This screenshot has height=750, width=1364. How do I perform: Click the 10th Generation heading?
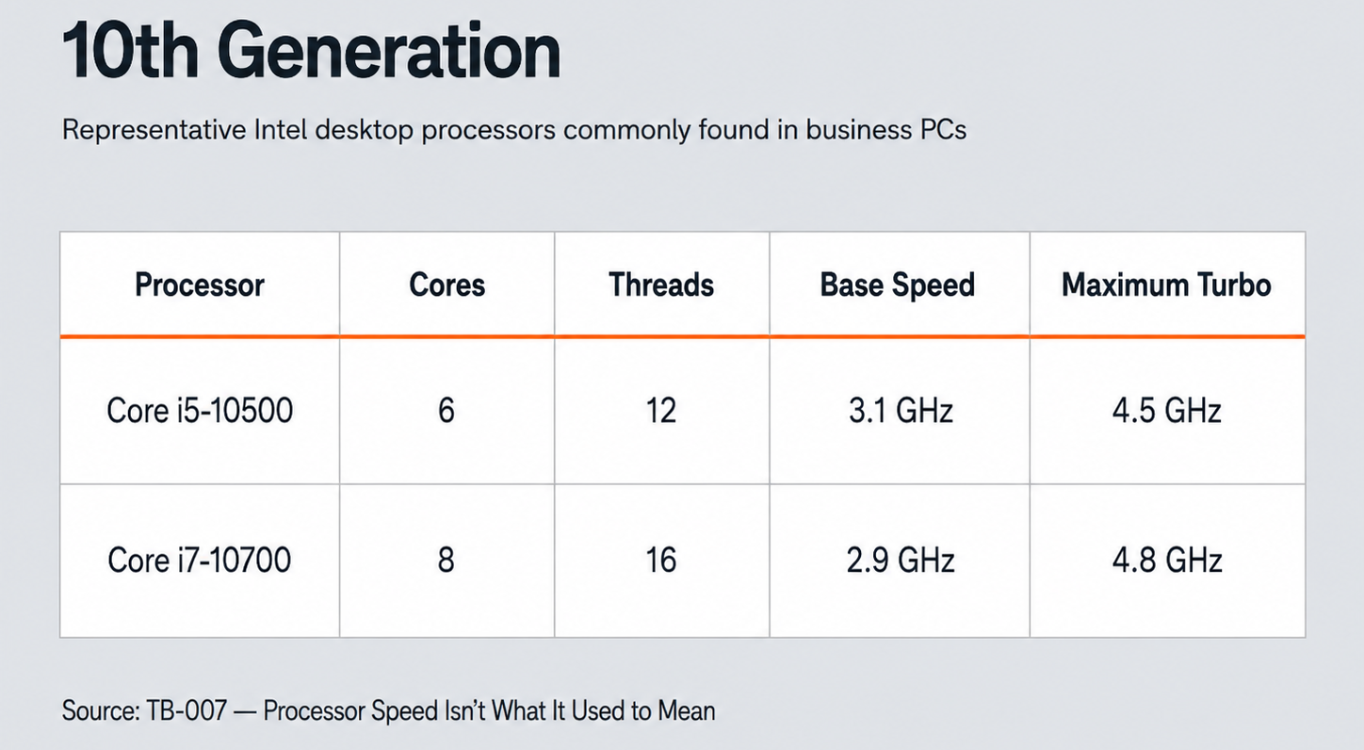(x=312, y=53)
